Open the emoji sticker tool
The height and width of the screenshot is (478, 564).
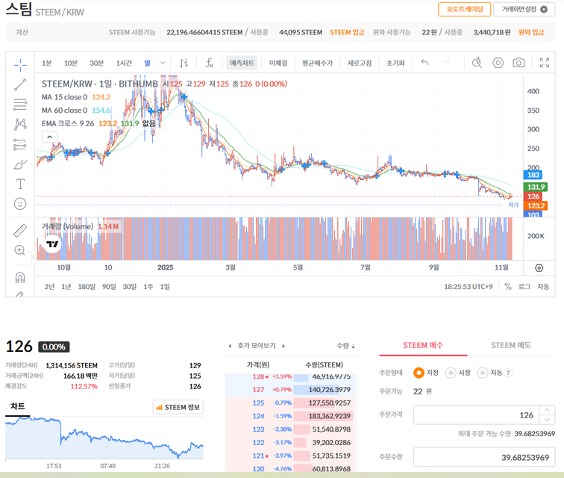(x=20, y=203)
